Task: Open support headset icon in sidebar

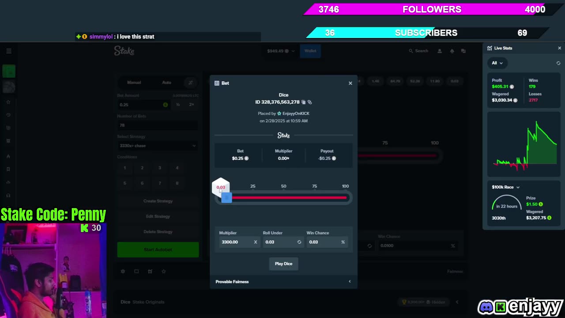Action: pyautogui.click(x=8, y=195)
